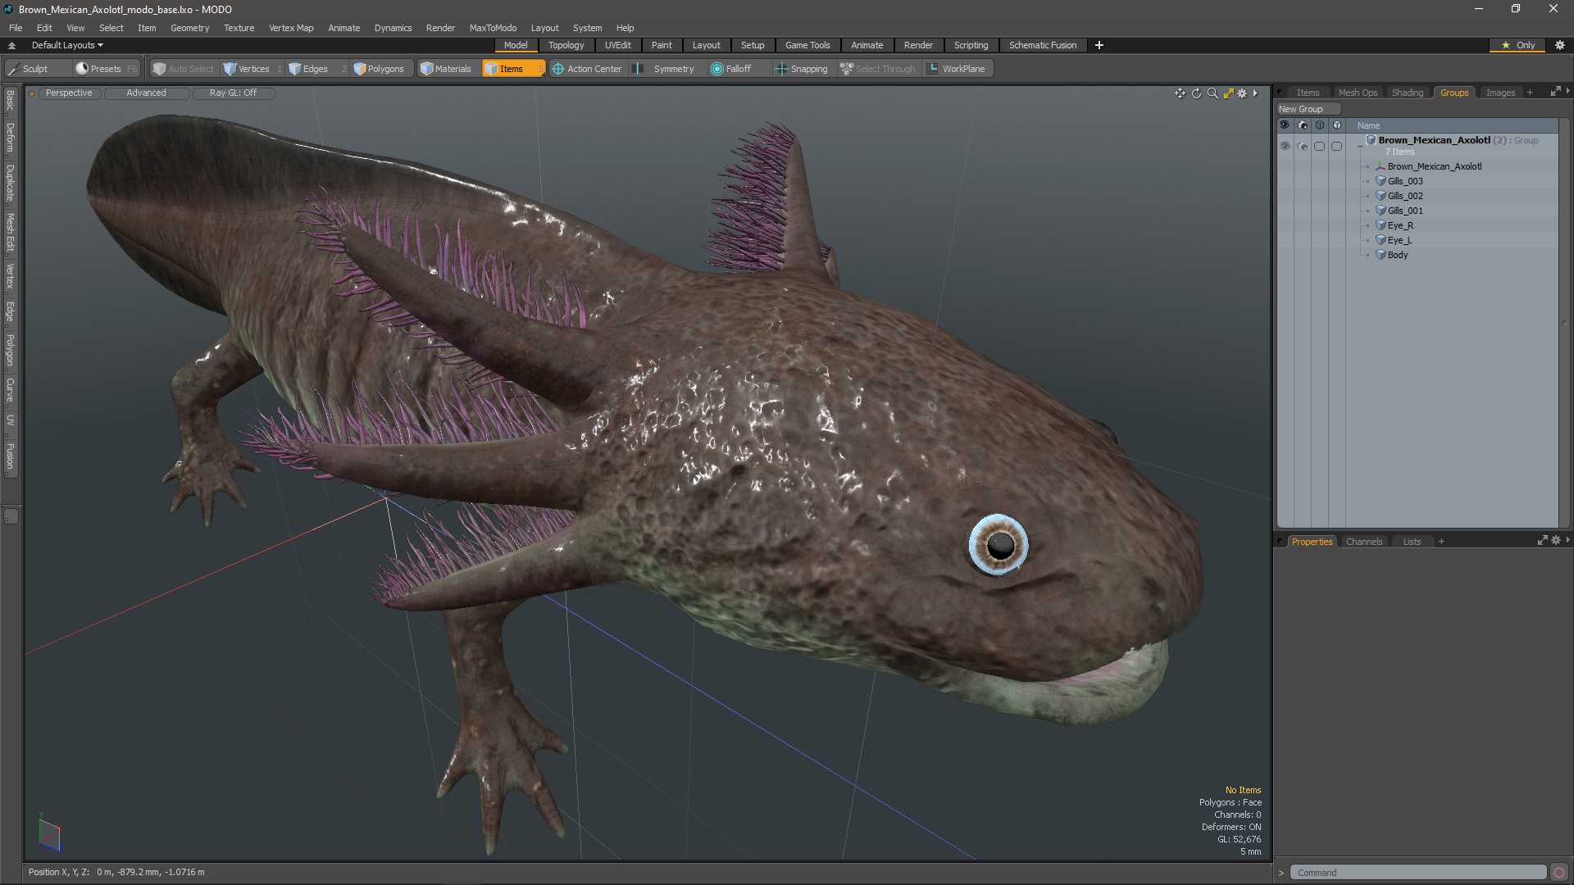Open the Advanced shading dropdown
The width and height of the screenshot is (1574, 885).
click(146, 93)
